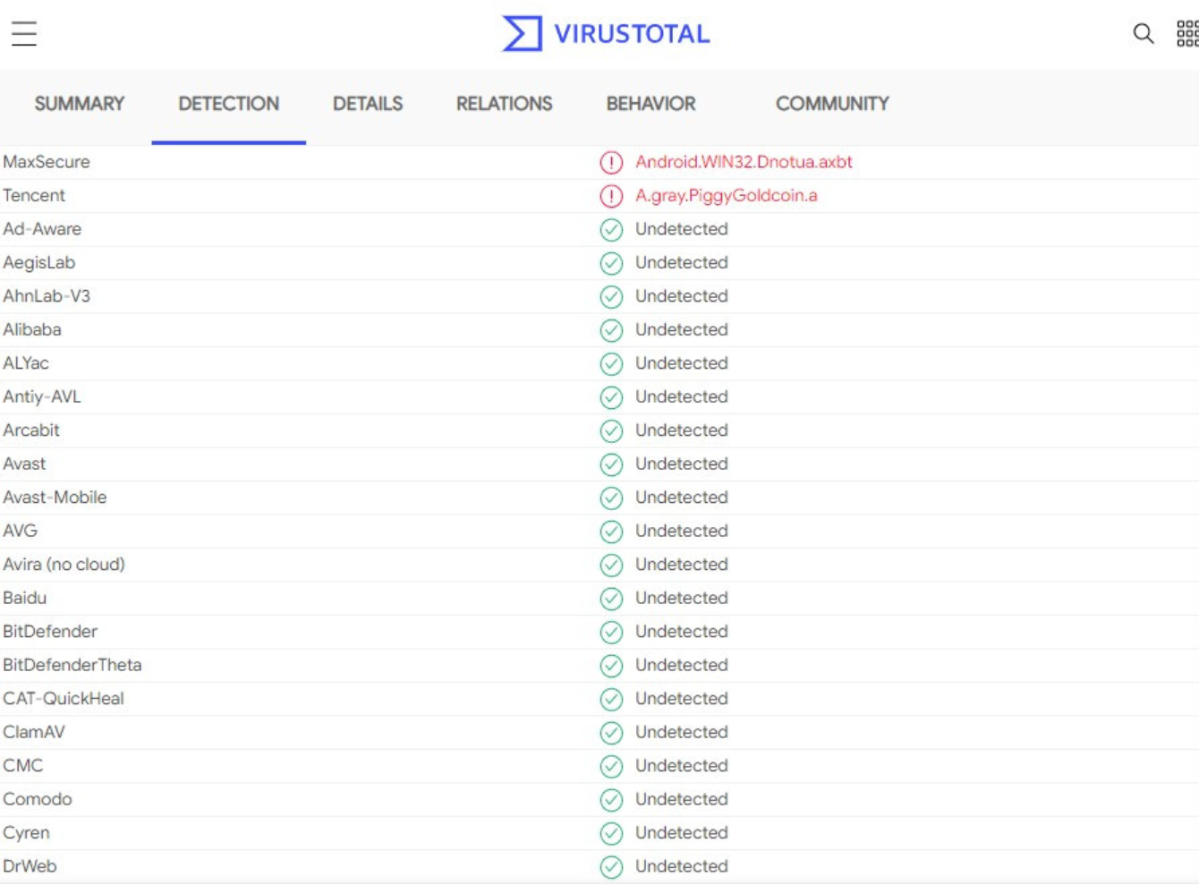The image size is (1199, 885).
Task: Click Android.WIN32.Dnotua.axbt detection name
Action: tap(744, 162)
